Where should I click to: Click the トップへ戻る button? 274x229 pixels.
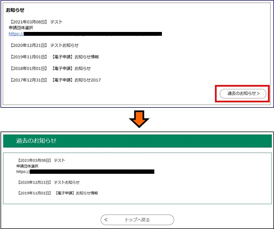(137, 220)
